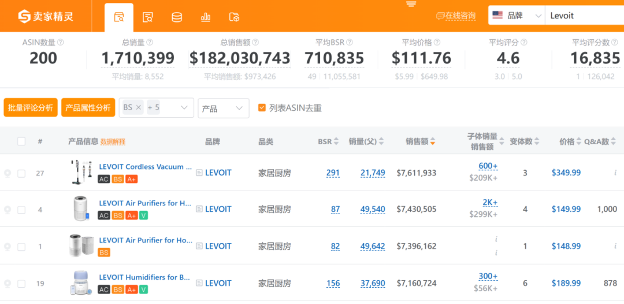This screenshot has height=304, width=624.
Task: Expand the collapsed top menu handle
Action: coord(411,4)
